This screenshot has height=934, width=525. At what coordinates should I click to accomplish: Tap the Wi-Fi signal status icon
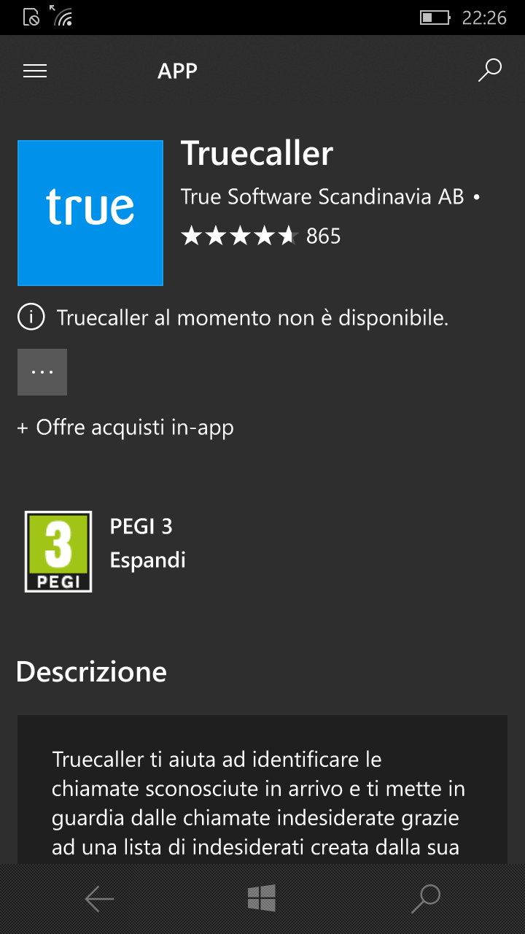click(x=62, y=16)
